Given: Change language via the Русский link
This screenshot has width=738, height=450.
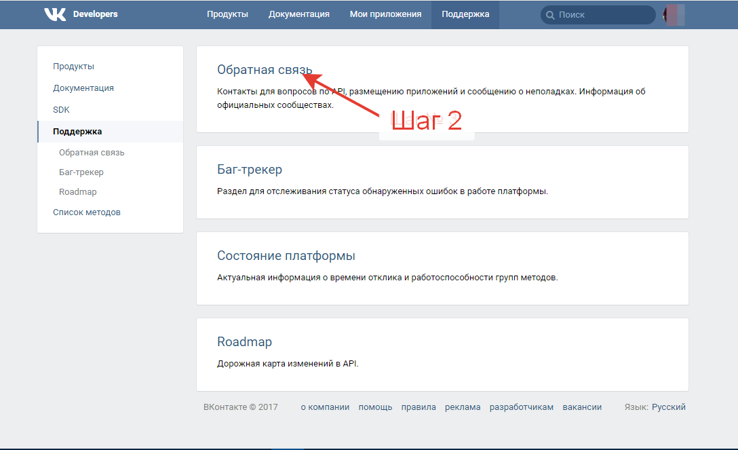Looking at the screenshot, I should (668, 407).
